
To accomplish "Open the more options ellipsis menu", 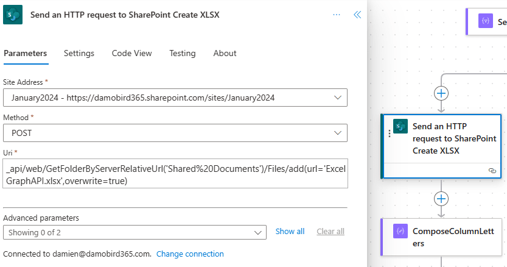I will [337, 15].
